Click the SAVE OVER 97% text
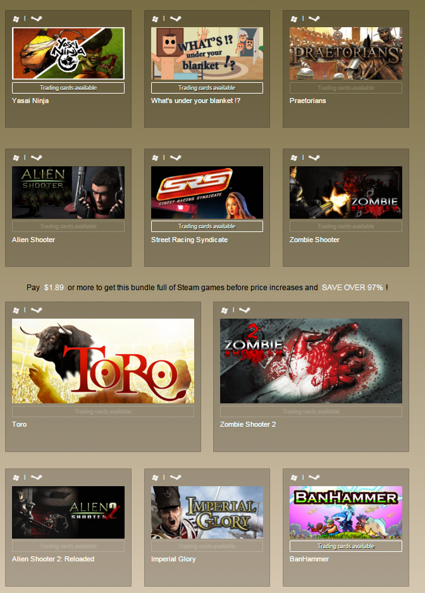 click(x=352, y=288)
